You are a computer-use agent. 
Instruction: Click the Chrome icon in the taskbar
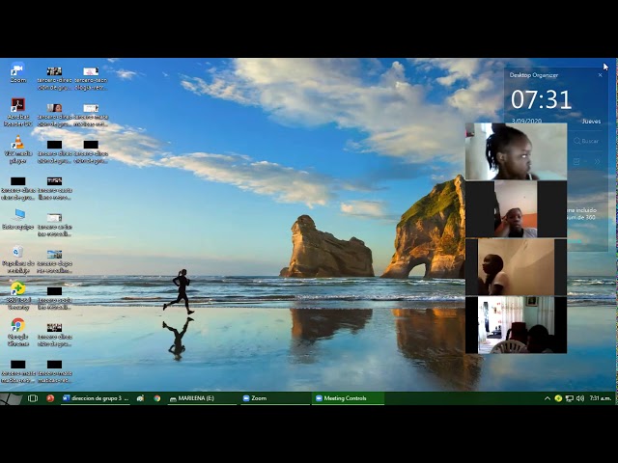coord(156,398)
